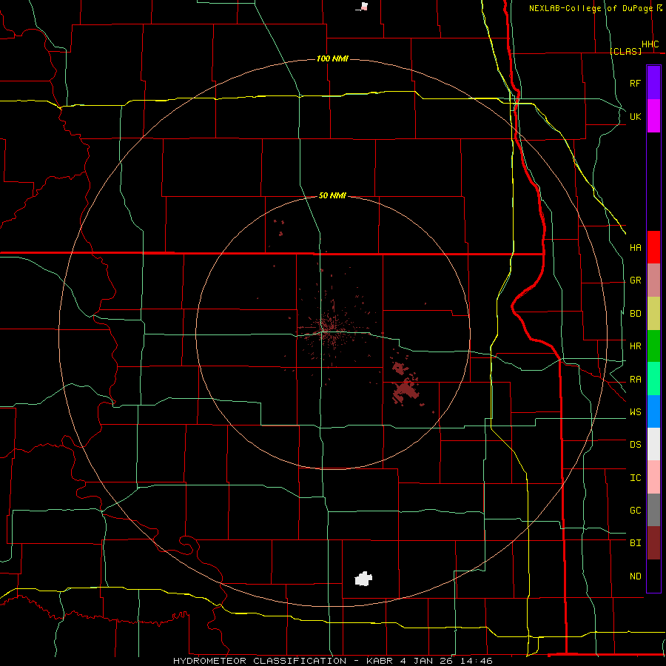666x666 pixels.
Task: Click the yellow BD legend swatch
Action: click(653, 314)
